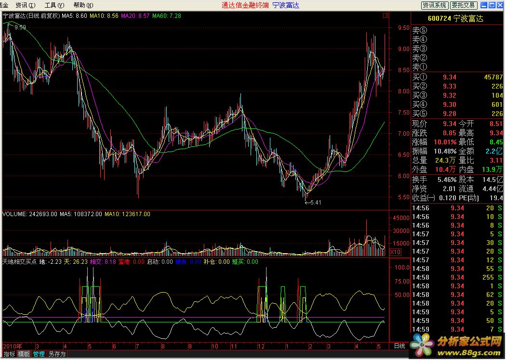506x360 pixels.
Task: Click the 另存为 tab at bottom
Action: [x=57, y=354]
